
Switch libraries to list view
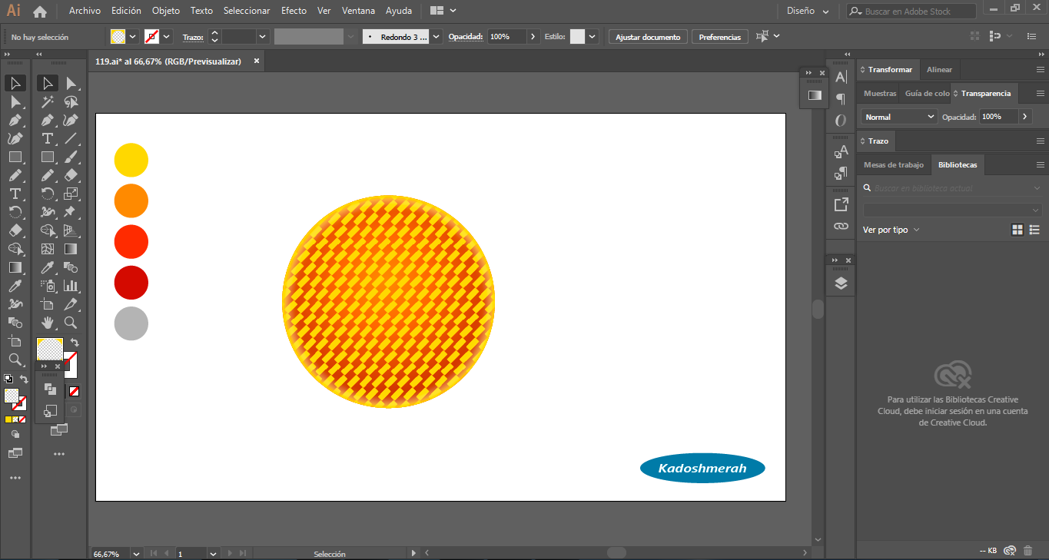(1034, 230)
